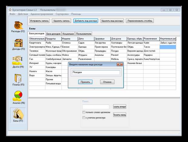Viewport: 188px width, 142px height.
Task: Select the Кофе cell
Action: [x=151, y=43]
